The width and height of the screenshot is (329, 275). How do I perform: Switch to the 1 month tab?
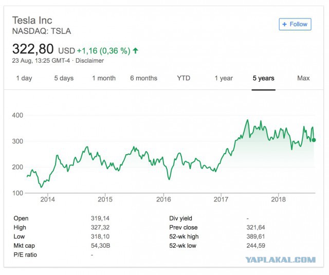coord(104,78)
